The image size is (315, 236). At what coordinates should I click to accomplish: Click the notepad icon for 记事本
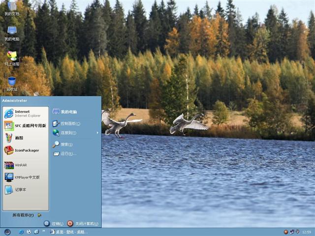coord(9,190)
